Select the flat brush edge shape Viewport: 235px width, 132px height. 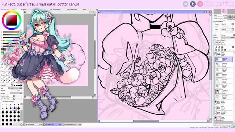(x=21, y=85)
